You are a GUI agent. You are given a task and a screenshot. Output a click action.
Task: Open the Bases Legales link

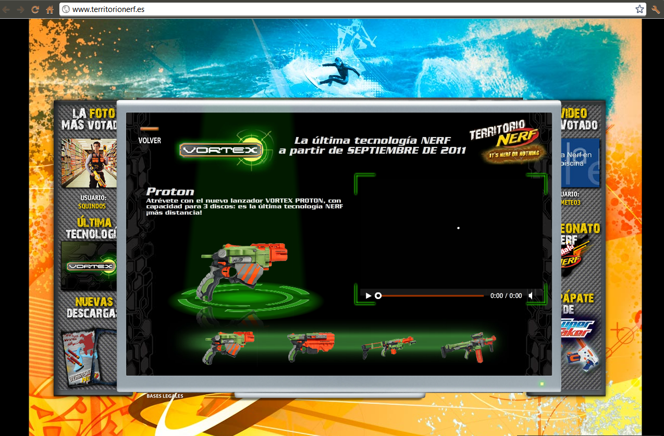pyautogui.click(x=165, y=396)
